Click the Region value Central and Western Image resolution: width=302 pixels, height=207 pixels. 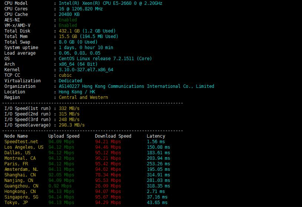point(83,97)
